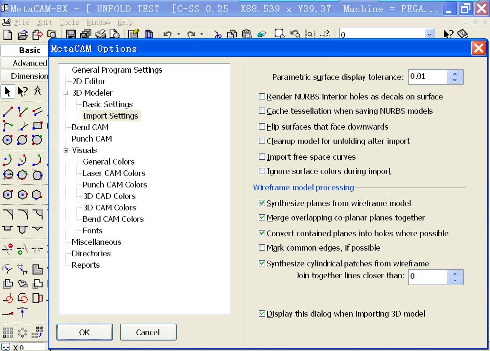Click the OK button

85,332
